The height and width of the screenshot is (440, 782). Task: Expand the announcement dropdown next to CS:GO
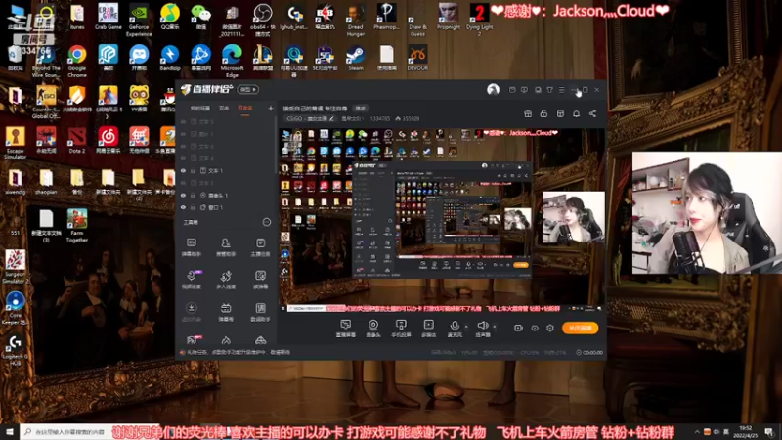coord(351,118)
